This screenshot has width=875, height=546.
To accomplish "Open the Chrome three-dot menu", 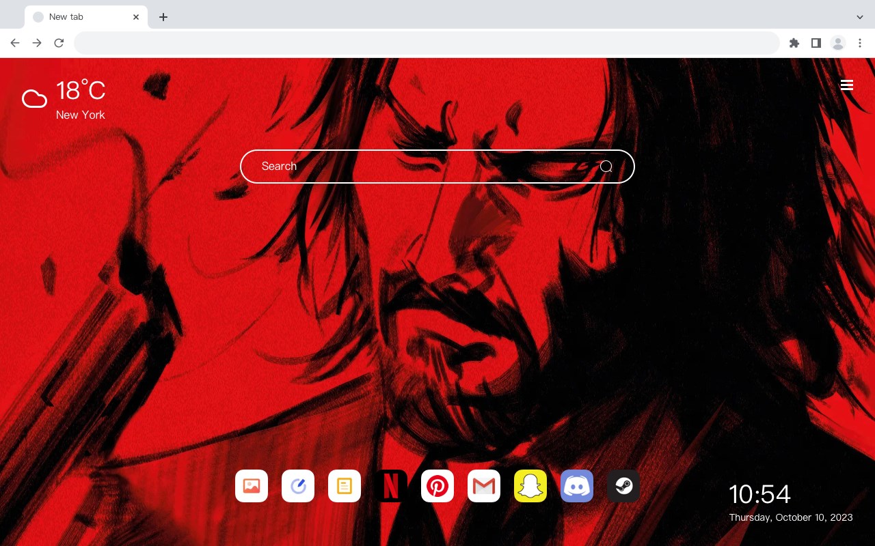I will click(860, 43).
